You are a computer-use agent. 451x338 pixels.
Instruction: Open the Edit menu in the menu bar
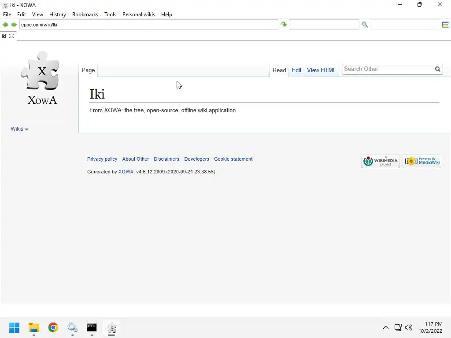22,15
